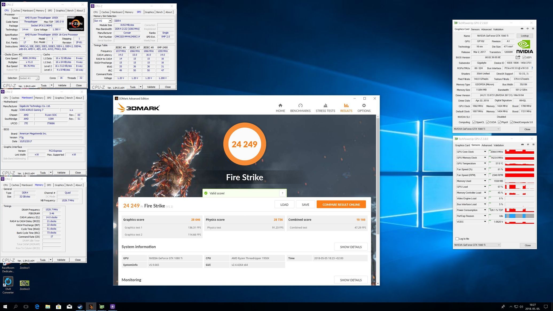This screenshot has width=553, height=311.
Task: Open 3DMark HOME icon
Action: 280,105
